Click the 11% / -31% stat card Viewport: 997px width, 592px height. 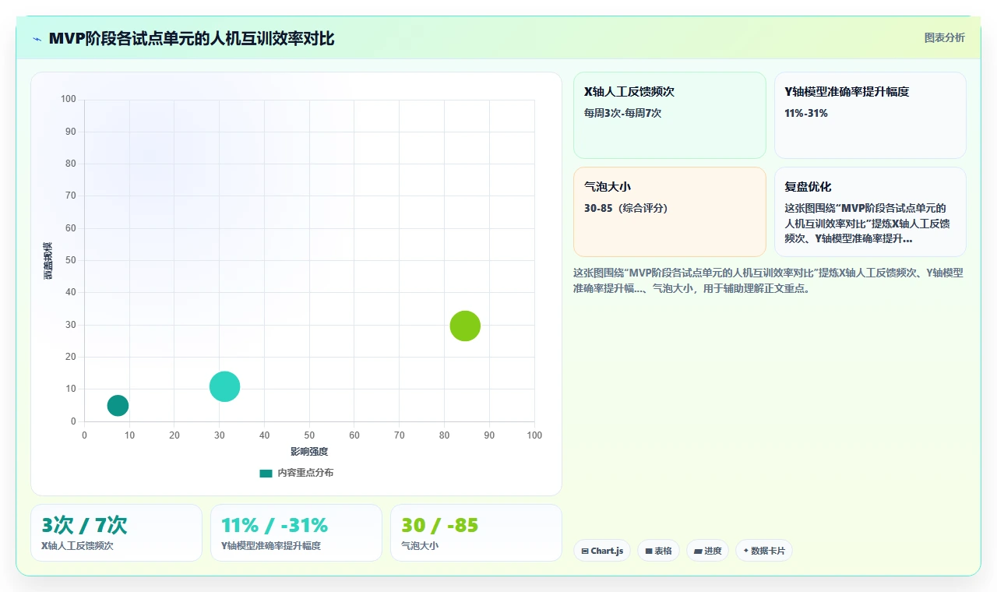point(296,533)
